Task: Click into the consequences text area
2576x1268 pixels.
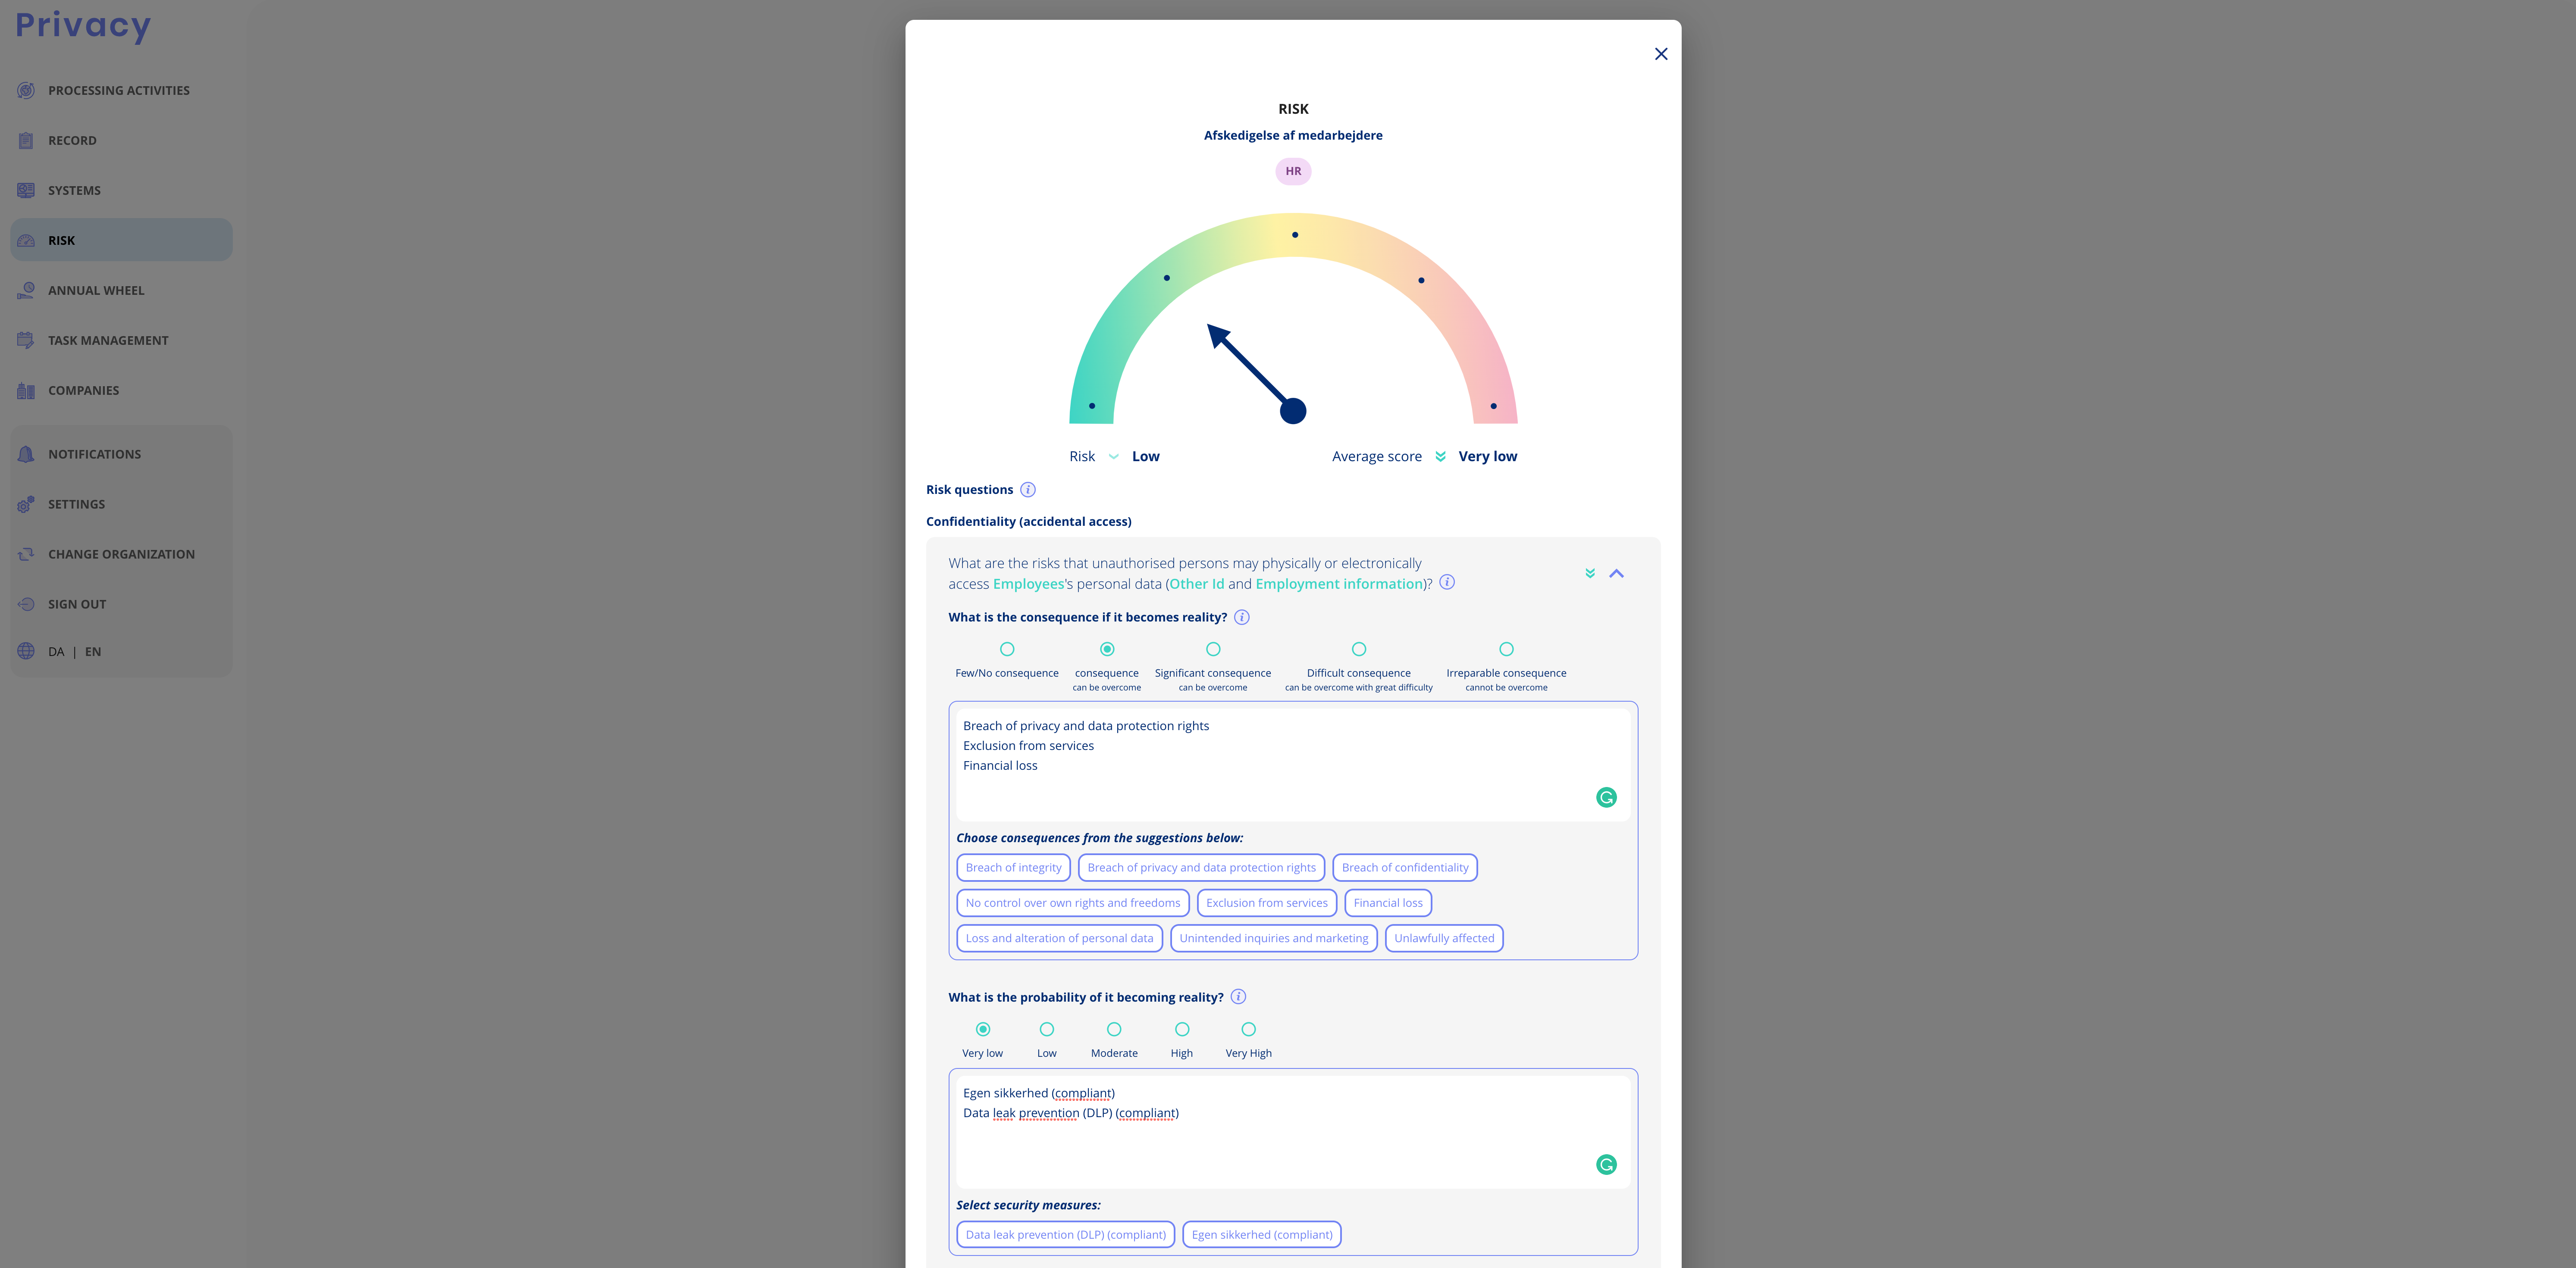Action: point(1293,765)
